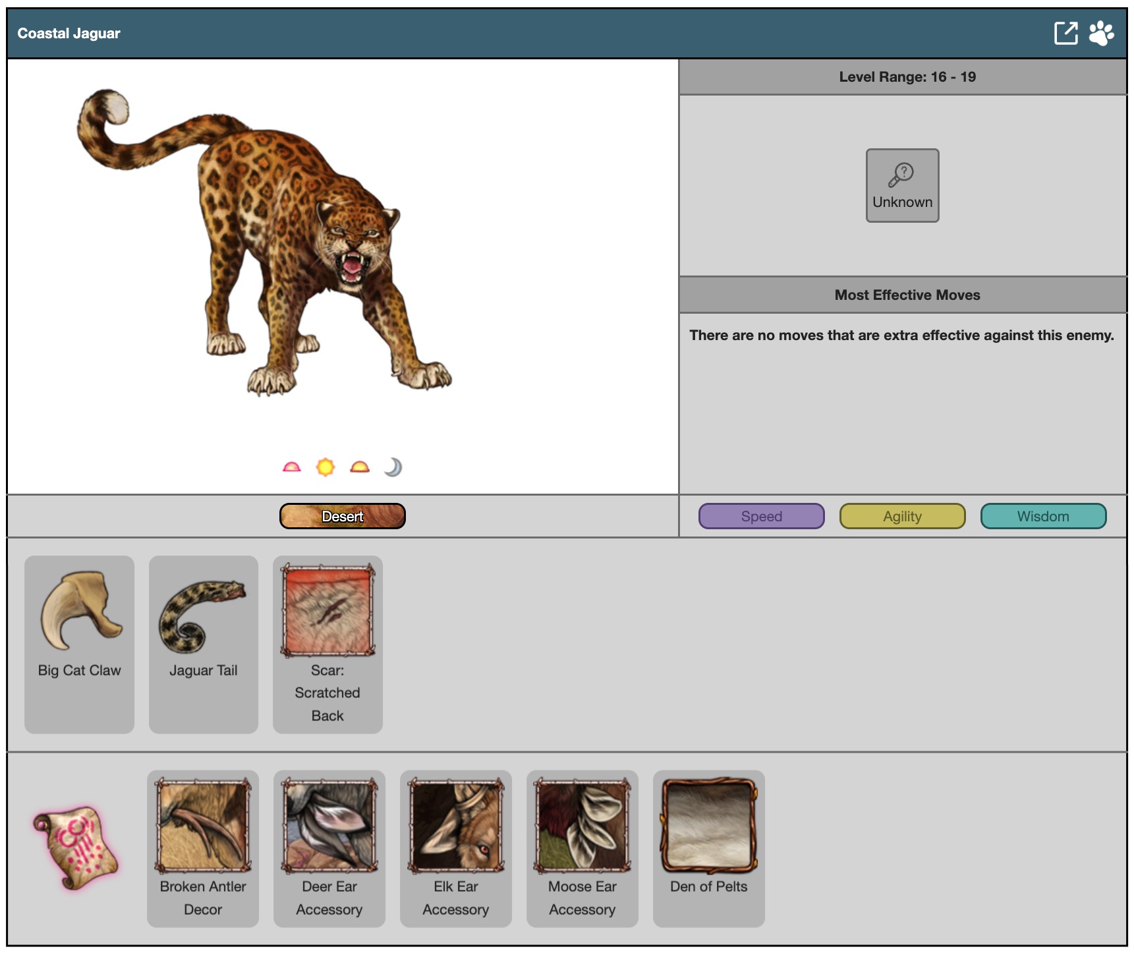1134x955 pixels.
Task: Click the teal Wisdom stat badge
Action: point(1042,516)
